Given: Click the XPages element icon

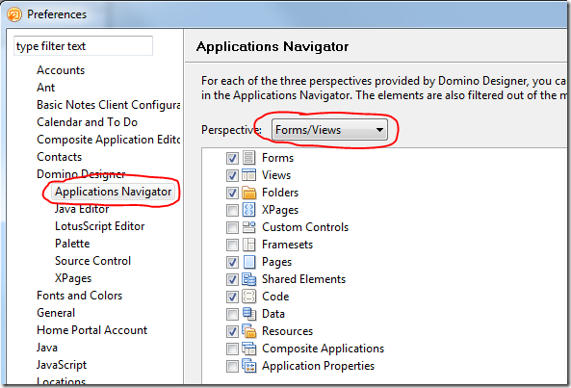Looking at the screenshot, I should click(249, 210).
